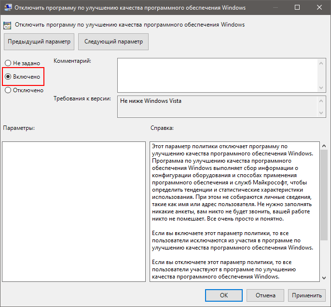The width and height of the screenshot is (331, 307).
Task: Click the policy setting icon beside the heading
Action: coord(8,25)
